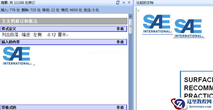Click the revisions pane scrollbar thumb
Image resolution: width=213 pixels, height=110 pixels.
130,26
